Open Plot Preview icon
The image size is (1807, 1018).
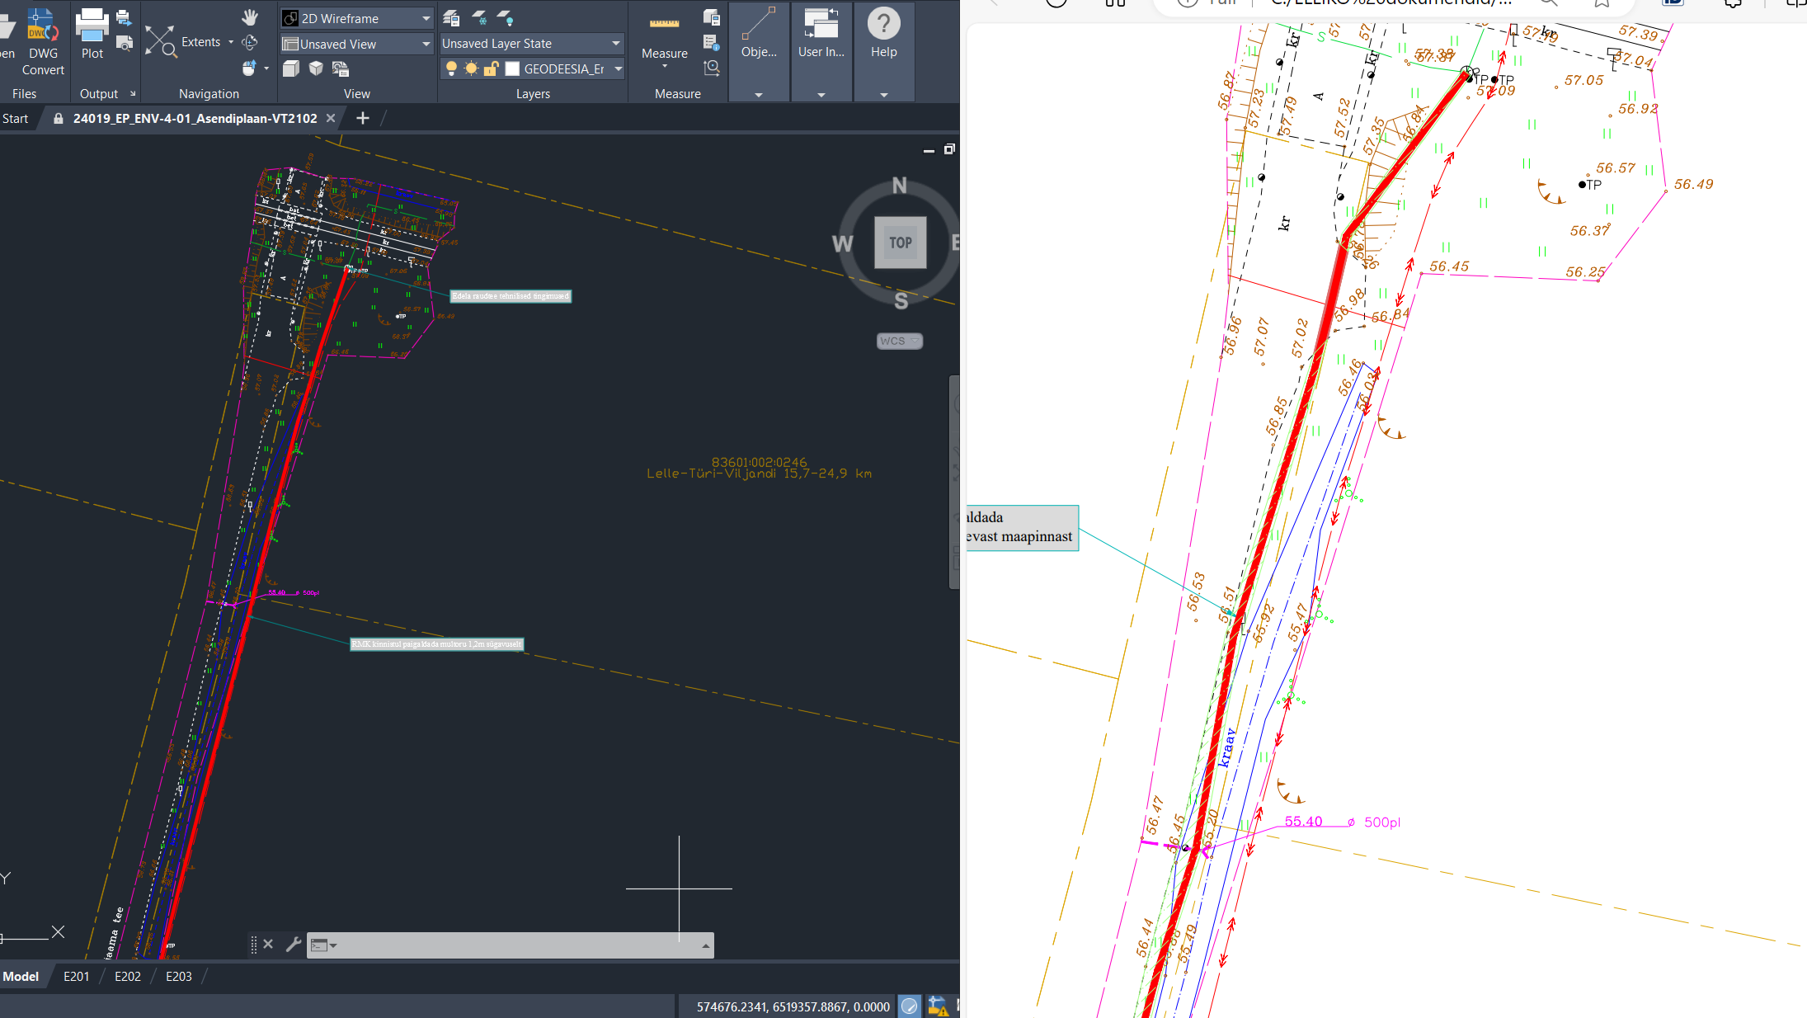[125, 43]
